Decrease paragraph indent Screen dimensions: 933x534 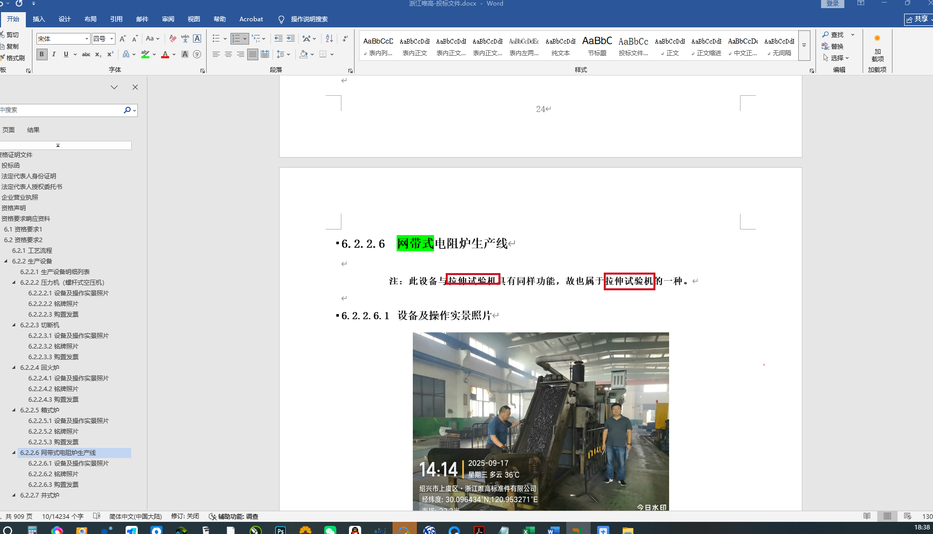pos(279,39)
